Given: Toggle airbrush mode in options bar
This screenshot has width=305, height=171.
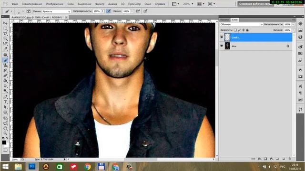Looking at the screenshot, I should pyautogui.click(x=138, y=11).
